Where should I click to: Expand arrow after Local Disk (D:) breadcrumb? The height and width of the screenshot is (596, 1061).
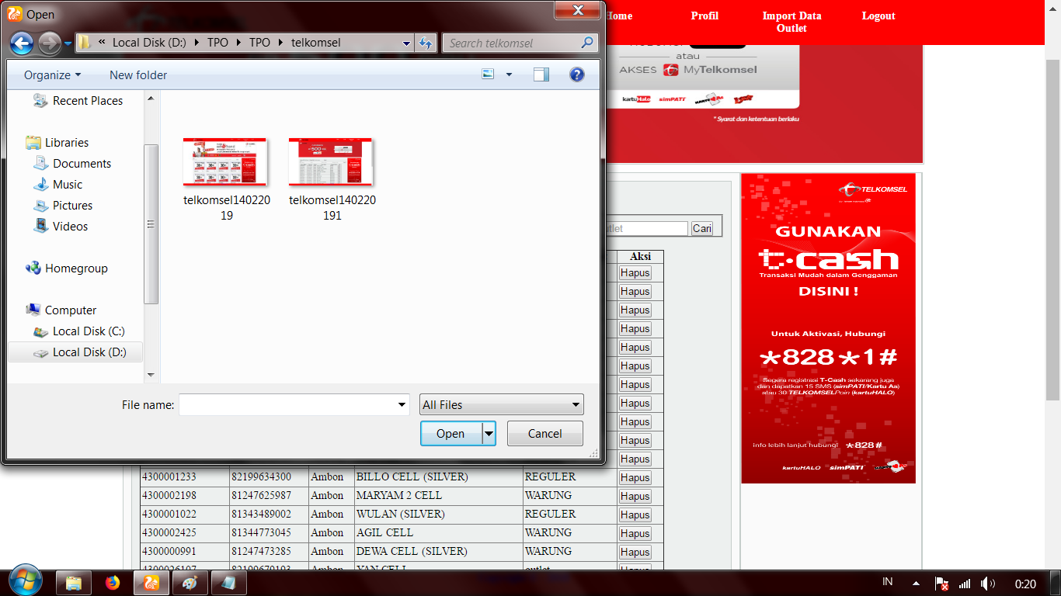tap(197, 43)
